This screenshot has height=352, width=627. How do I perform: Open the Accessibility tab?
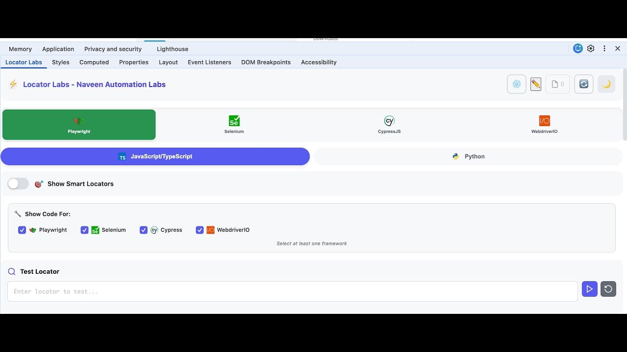click(x=318, y=62)
